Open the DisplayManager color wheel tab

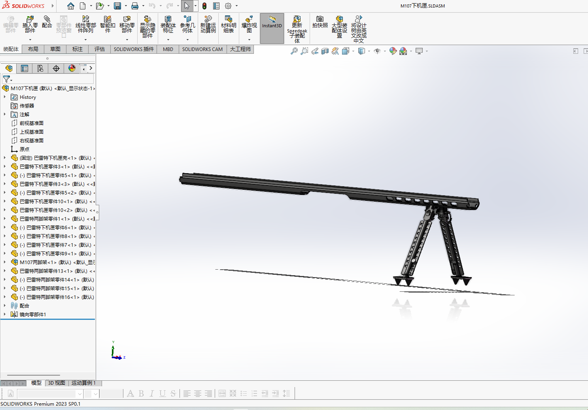pyautogui.click(x=72, y=68)
